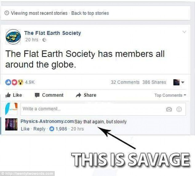The height and width of the screenshot is (176, 195).
Task: Open The Flat Earth Society profile picture
Action: point(13,37)
